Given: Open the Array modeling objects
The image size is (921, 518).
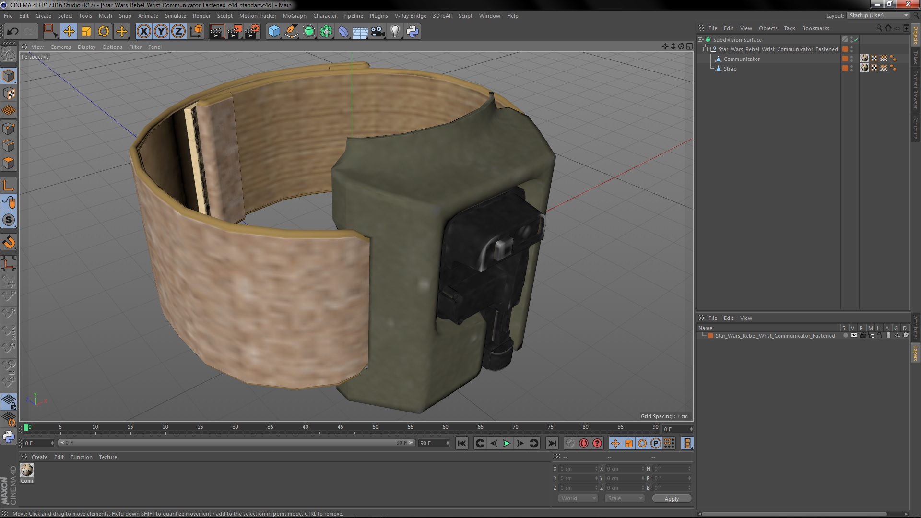Looking at the screenshot, I should (x=326, y=32).
